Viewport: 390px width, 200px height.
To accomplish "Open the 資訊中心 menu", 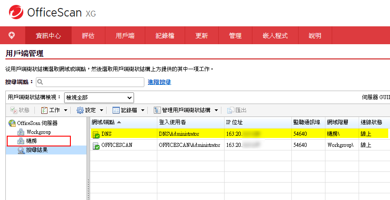I will (48, 35).
